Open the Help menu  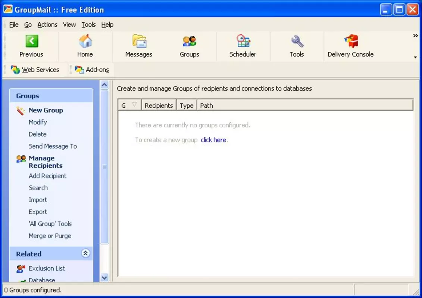(107, 25)
